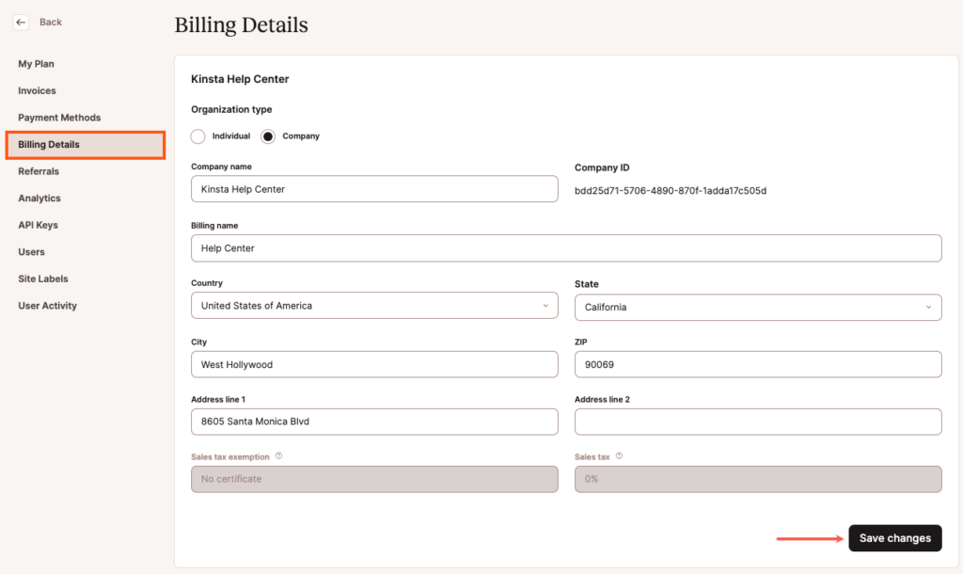Viewport: 963px width, 574px height.
Task: Open Site Labels settings
Action: [x=43, y=279]
